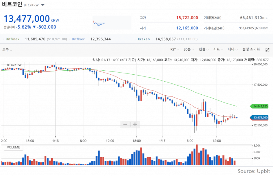Open the 캔들 chart type menu

pos(204,49)
